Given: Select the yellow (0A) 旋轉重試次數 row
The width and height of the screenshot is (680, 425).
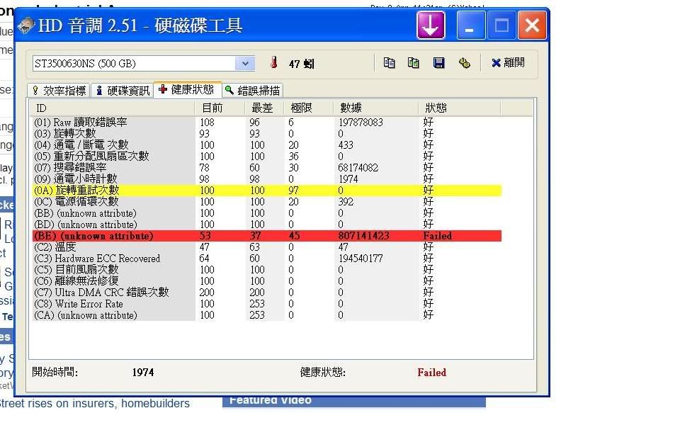Looking at the screenshot, I should coord(266,191).
